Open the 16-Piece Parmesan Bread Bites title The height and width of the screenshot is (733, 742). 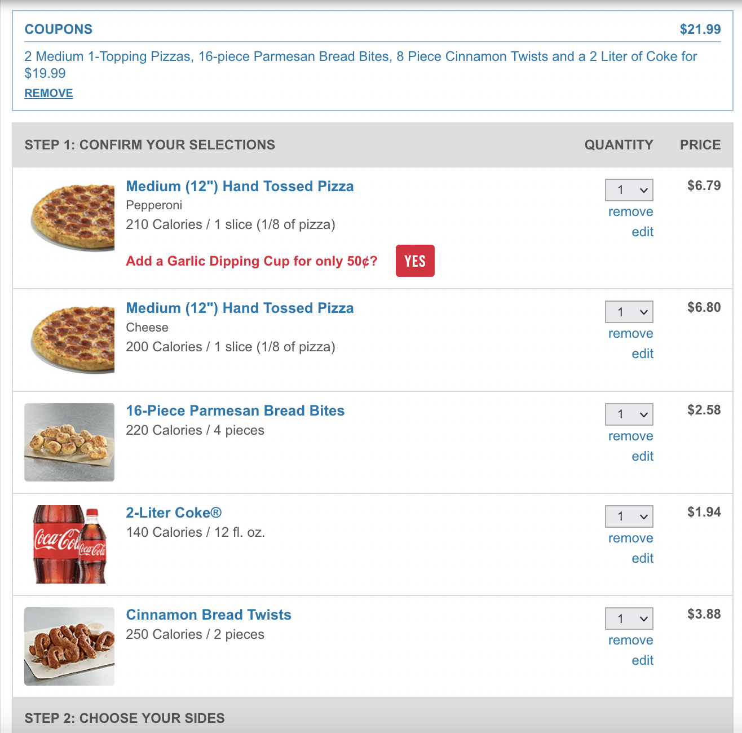(235, 410)
